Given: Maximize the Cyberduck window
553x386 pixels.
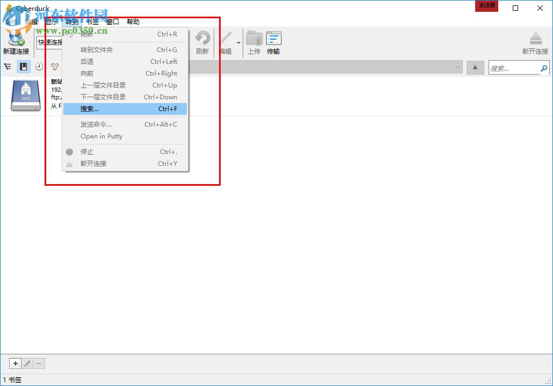Looking at the screenshot, I should [x=515, y=8].
